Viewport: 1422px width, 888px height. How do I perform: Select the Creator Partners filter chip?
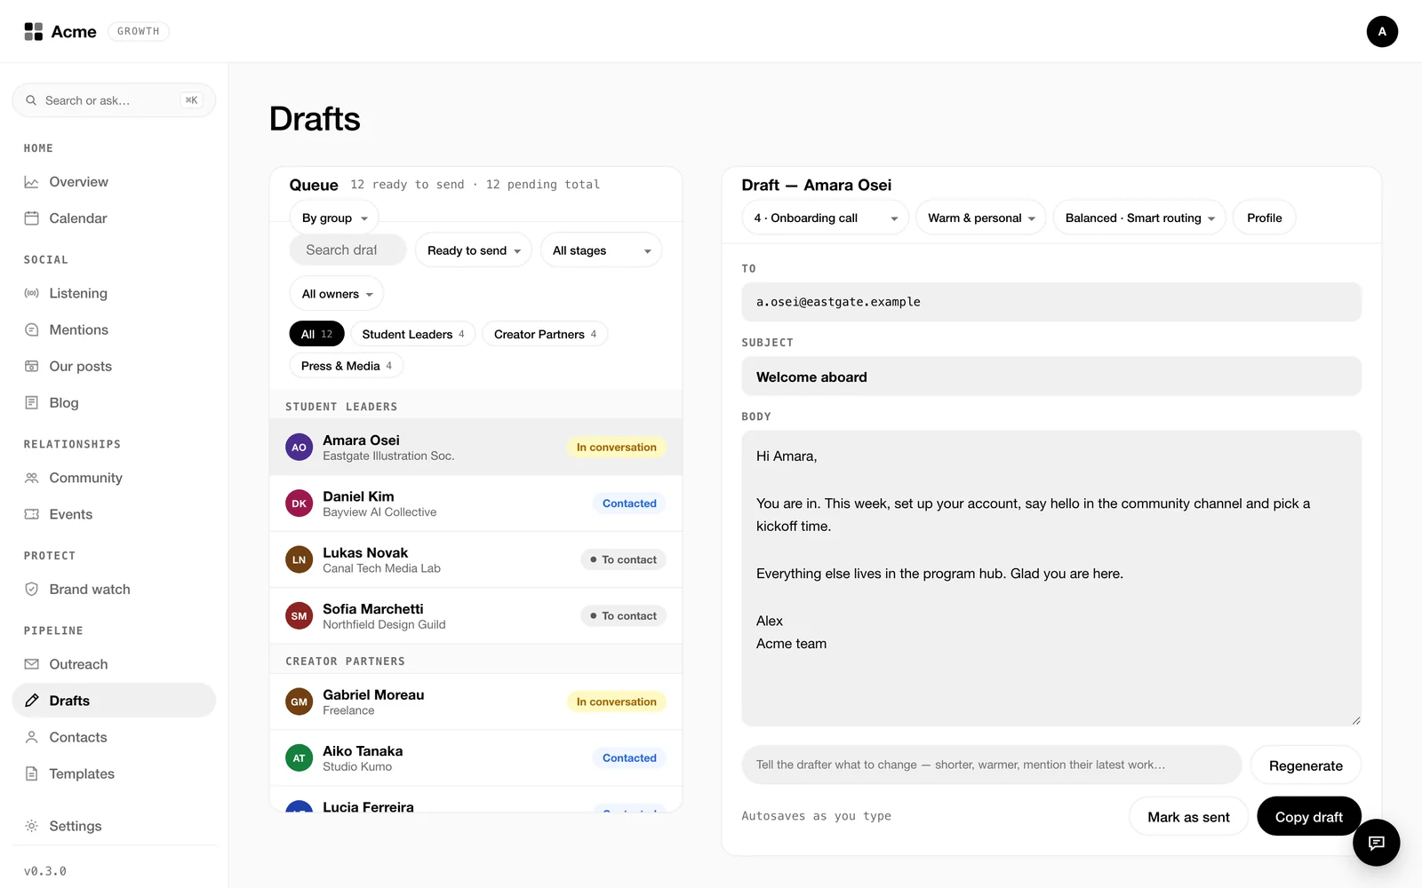tap(545, 334)
